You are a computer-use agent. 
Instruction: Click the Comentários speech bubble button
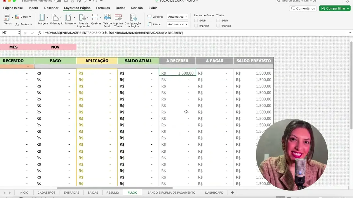pyautogui.click(x=303, y=8)
